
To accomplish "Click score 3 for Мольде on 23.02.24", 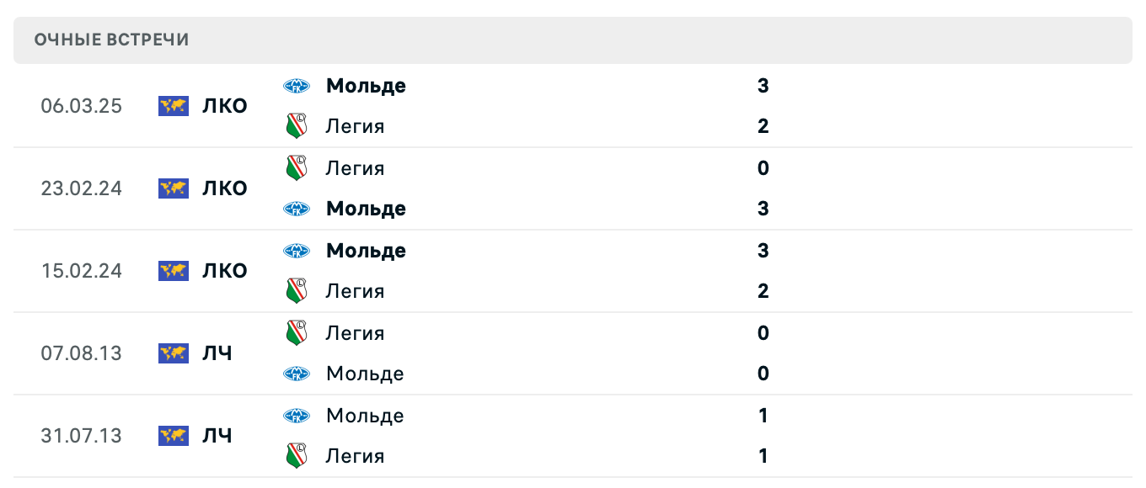I will pyautogui.click(x=763, y=209).
